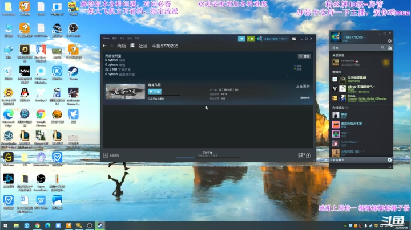Open the account name dropdown in Steam header
Image resolution: width=411 pixels, height=230 pixels.
276,39
